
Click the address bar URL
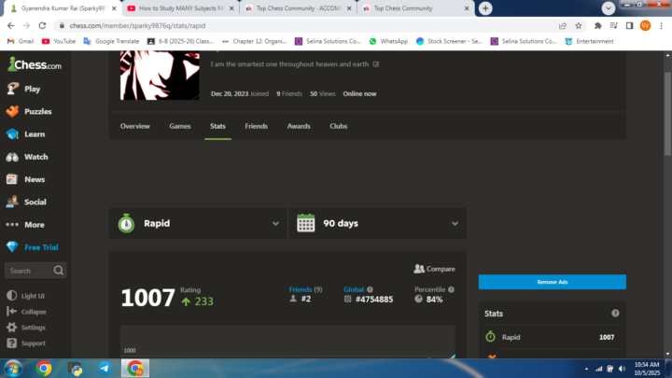137,26
